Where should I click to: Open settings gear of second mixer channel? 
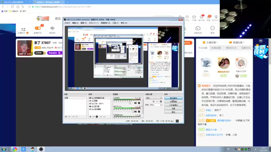(139, 111)
